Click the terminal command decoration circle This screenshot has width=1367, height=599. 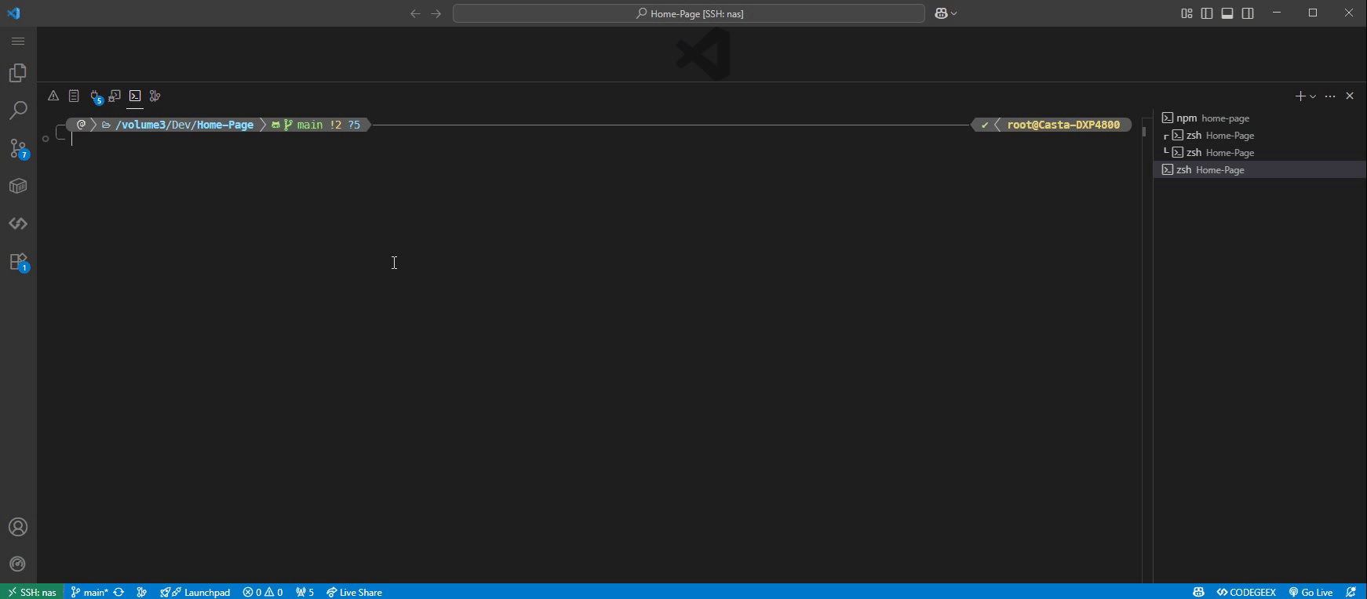(x=46, y=139)
